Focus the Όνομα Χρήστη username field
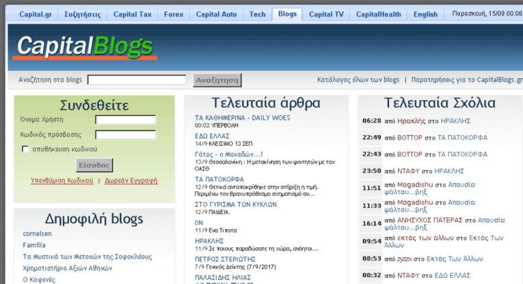The width and height of the screenshot is (523, 284). tap(125, 120)
